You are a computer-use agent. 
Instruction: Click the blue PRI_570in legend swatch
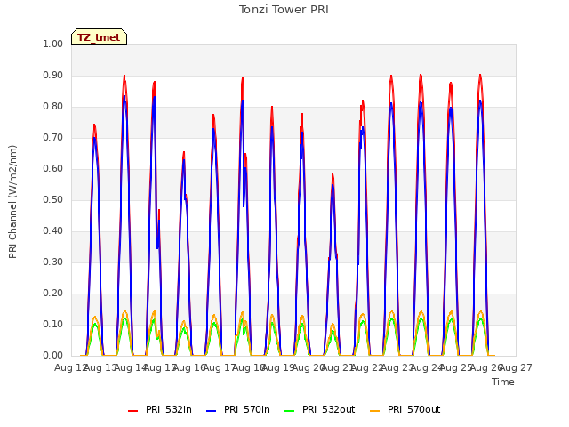pyautogui.click(x=212, y=411)
